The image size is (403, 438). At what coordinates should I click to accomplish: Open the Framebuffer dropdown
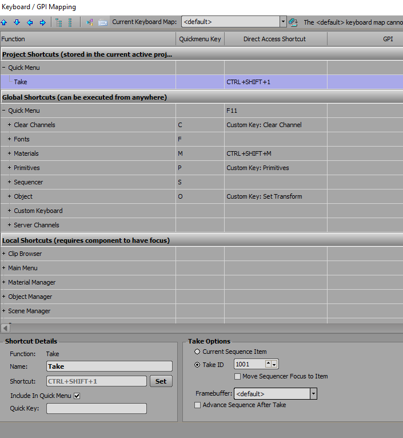[313, 393]
